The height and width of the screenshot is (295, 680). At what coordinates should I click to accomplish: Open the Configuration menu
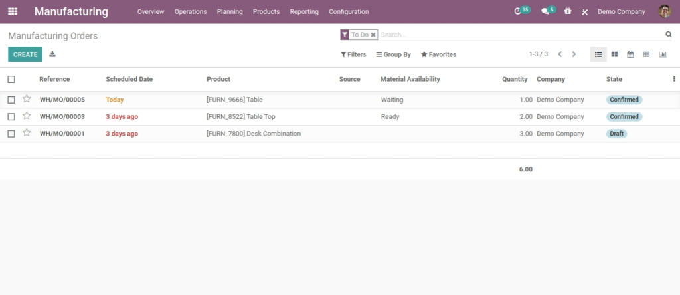(349, 12)
